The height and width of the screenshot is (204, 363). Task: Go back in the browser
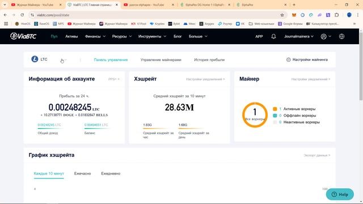(x=5, y=15)
